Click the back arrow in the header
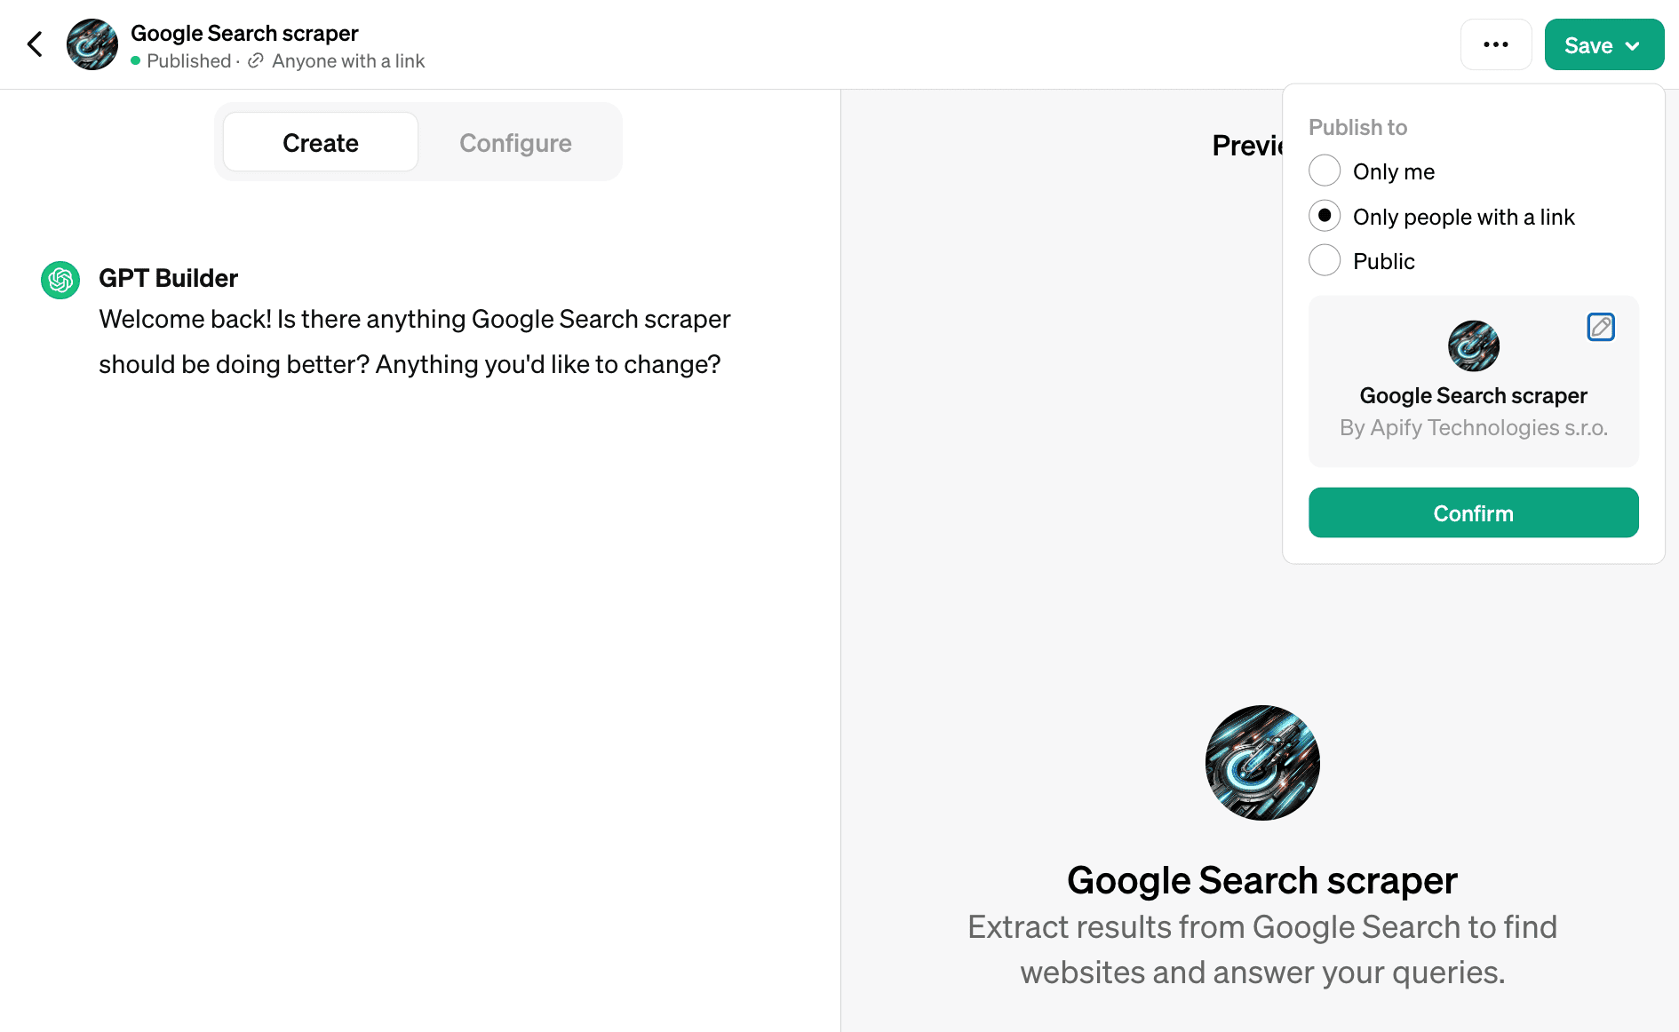1679x1032 pixels. pos(35,44)
